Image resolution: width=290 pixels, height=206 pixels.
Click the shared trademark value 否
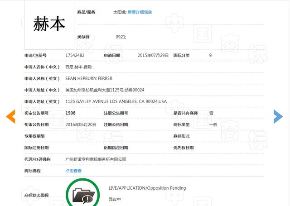[x=211, y=113]
